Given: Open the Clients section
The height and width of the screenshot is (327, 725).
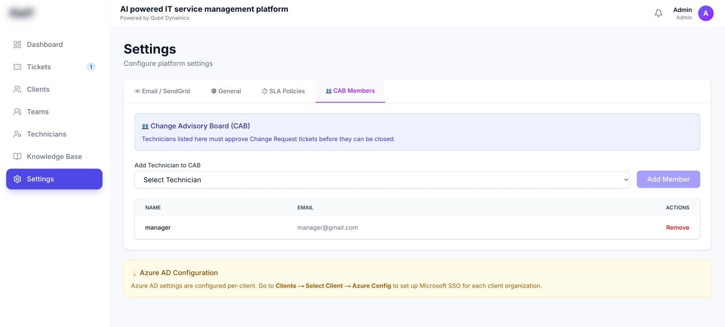Looking at the screenshot, I should [54, 89].
